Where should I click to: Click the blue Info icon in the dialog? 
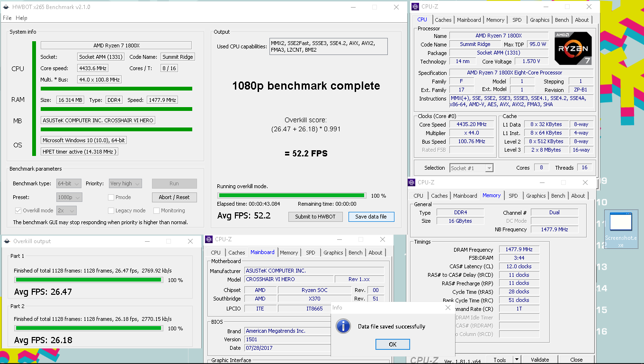(343, 326)
